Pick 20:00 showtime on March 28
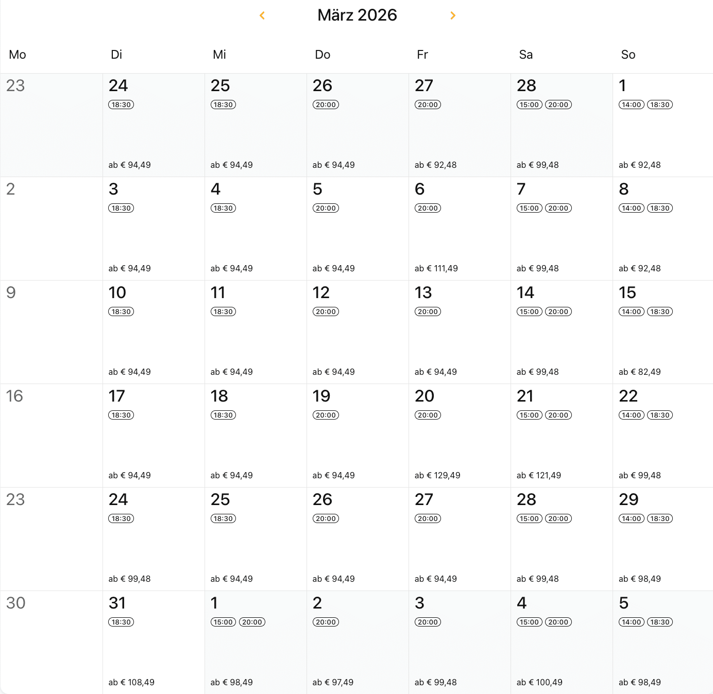This screenshot has height=694, width=713. pos(558,518)
